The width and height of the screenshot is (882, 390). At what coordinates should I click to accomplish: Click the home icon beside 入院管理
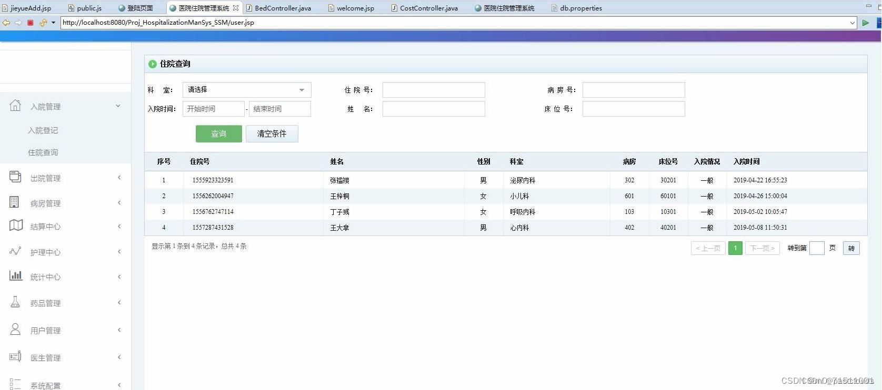tap(15, 105)
